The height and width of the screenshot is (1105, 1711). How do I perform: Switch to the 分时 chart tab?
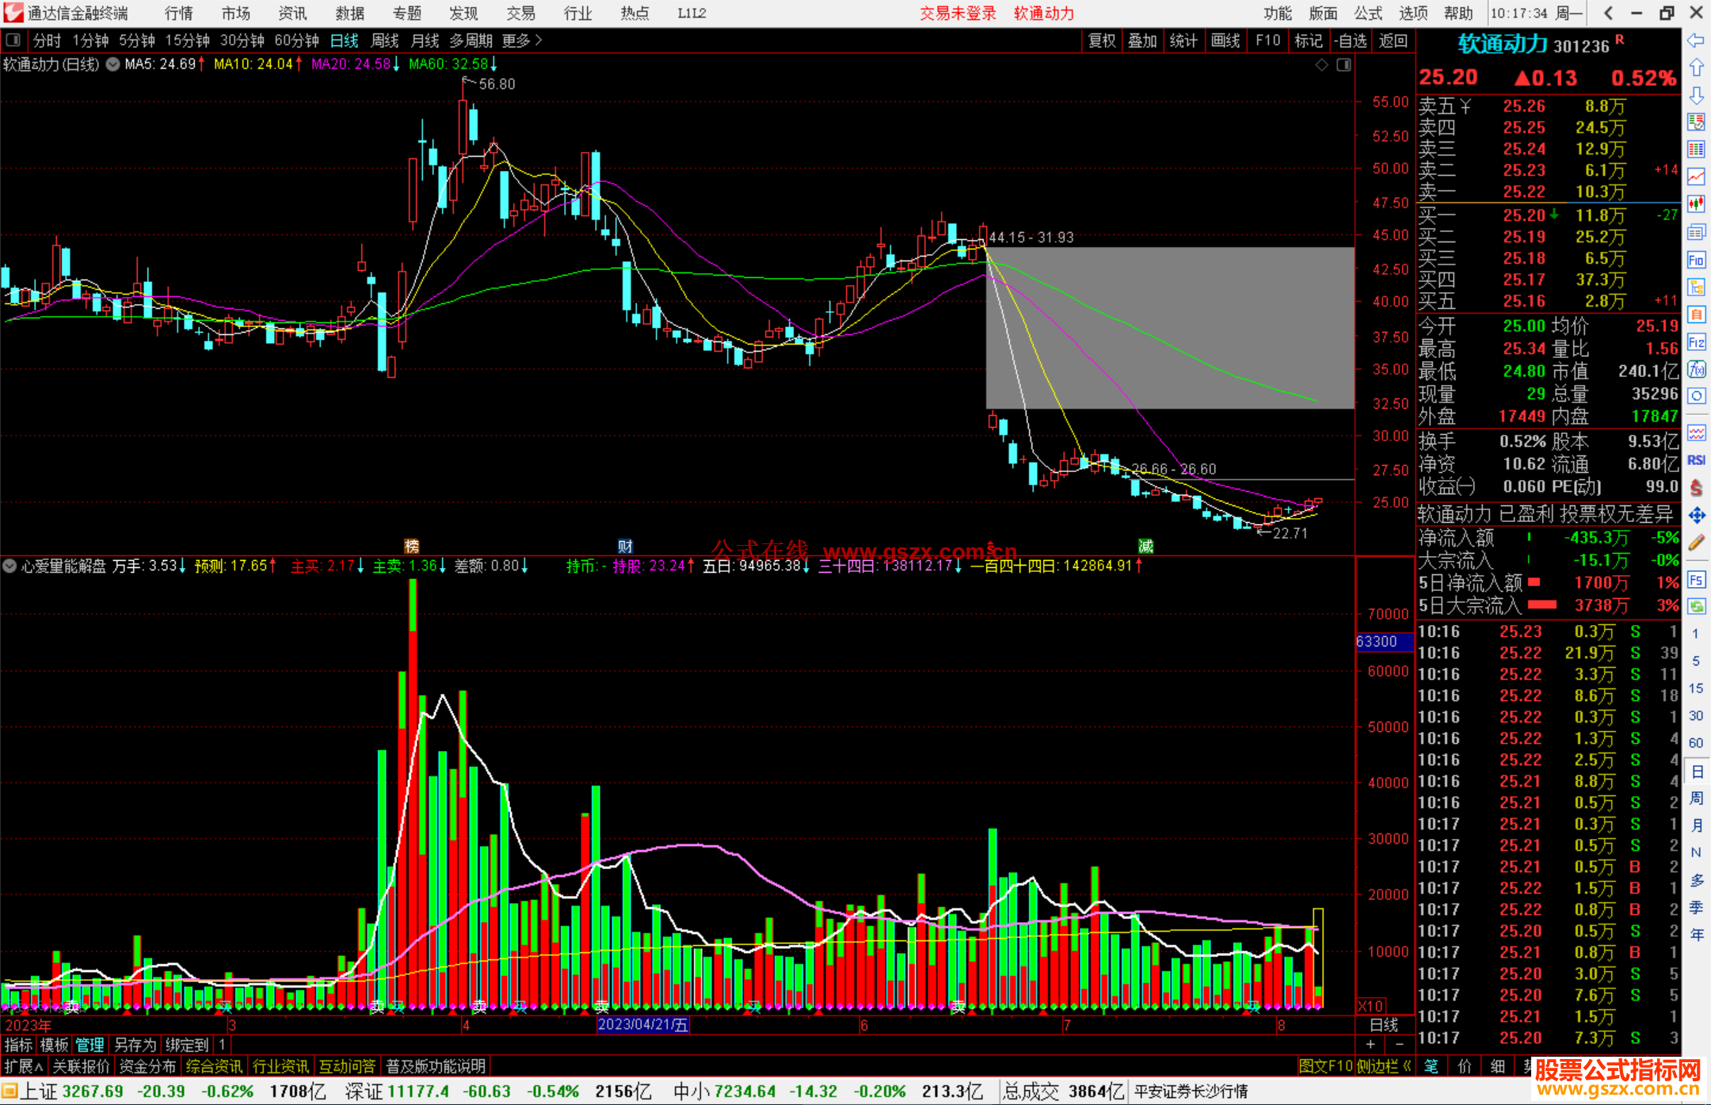[x=47, y=40]
